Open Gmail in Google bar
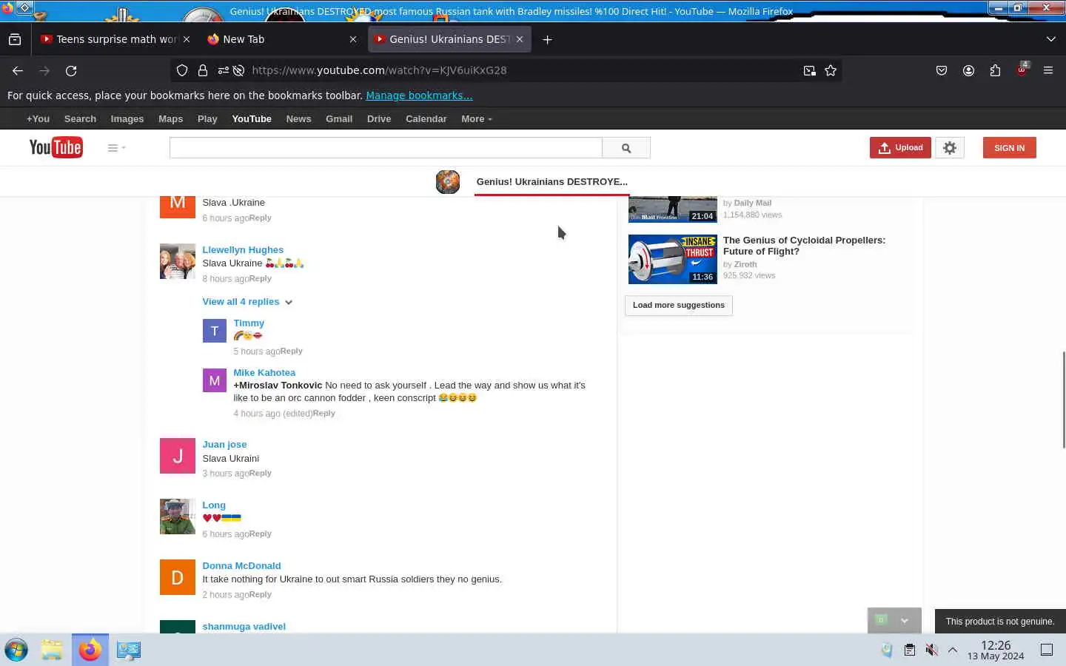 339,118
